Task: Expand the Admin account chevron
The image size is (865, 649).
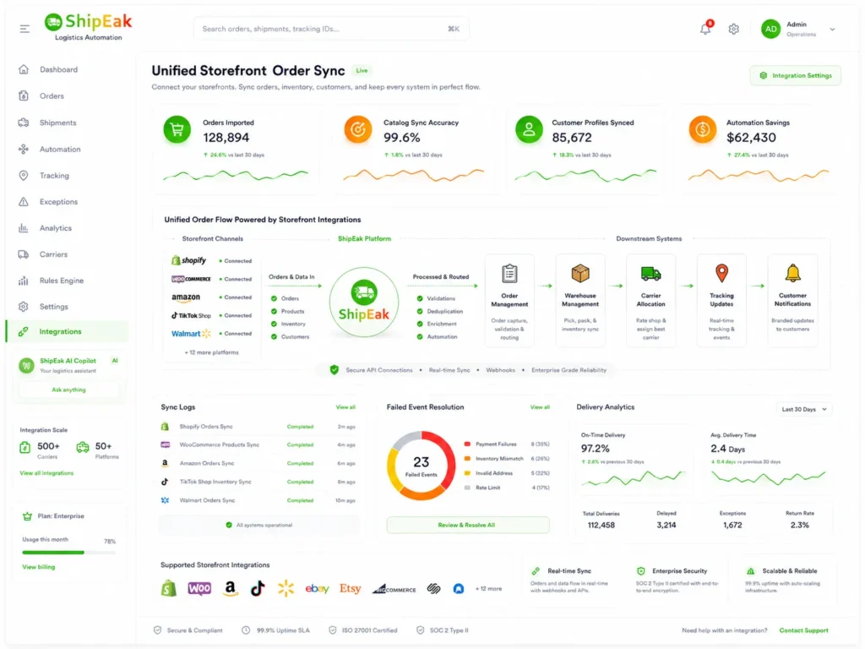Action: [832, 30]
